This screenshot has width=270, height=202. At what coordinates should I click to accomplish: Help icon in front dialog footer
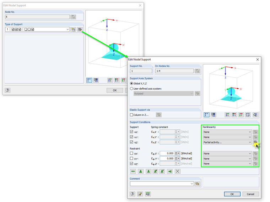133,194
